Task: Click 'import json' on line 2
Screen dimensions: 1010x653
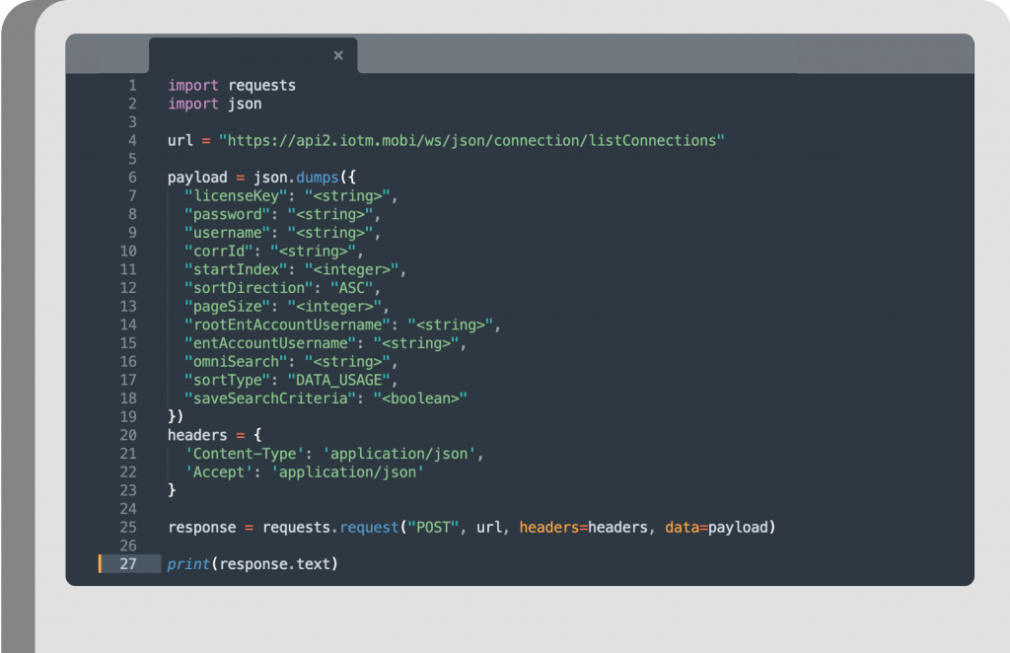Action: pyautogui.click(x=214, y=104)
